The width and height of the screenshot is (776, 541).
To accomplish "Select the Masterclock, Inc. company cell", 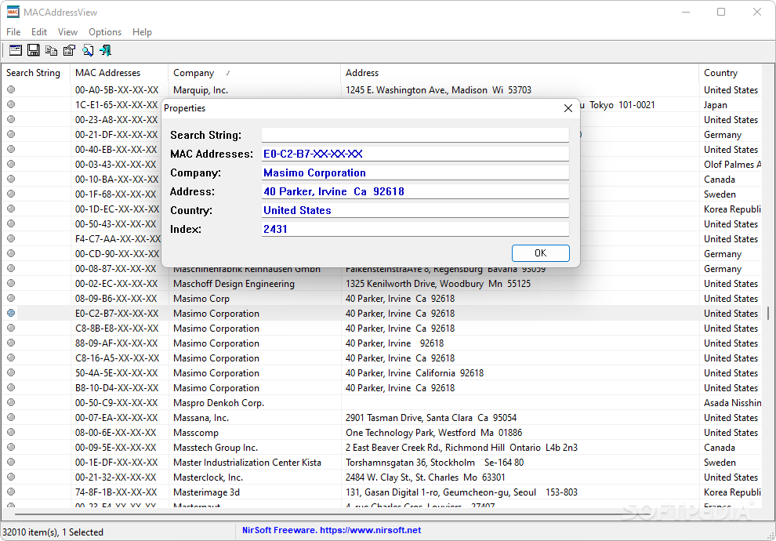I will point(208,477).
